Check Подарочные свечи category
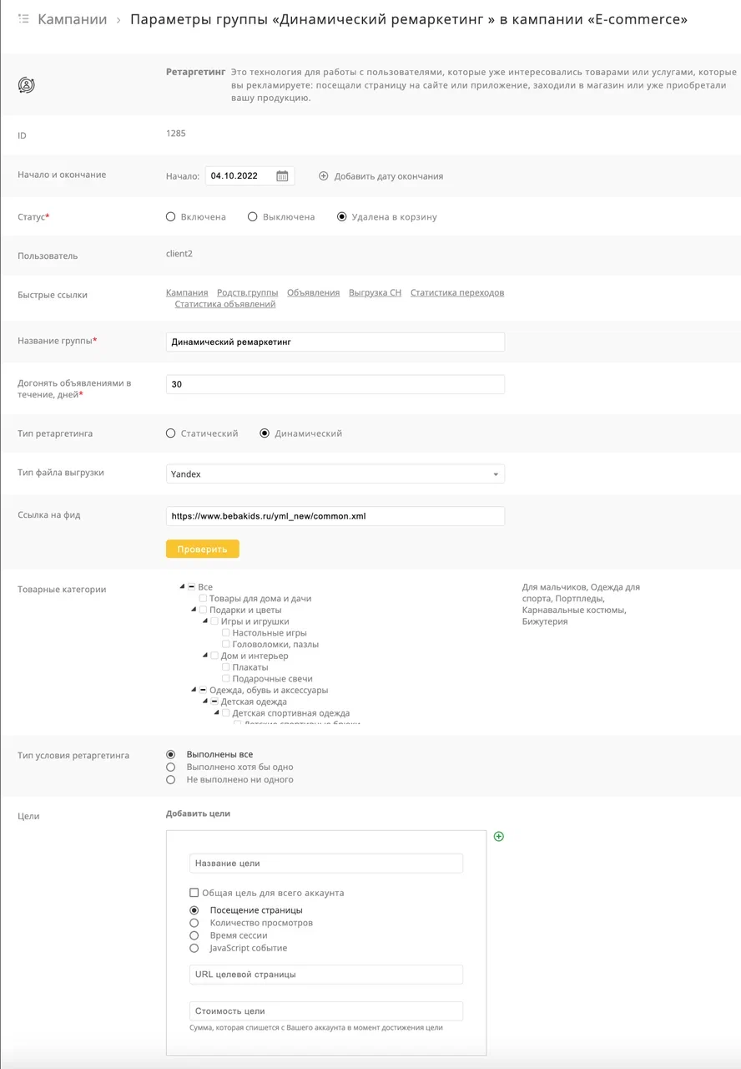Image resolution: width=741 pixels, height=1069 pixels. point(226,679)
